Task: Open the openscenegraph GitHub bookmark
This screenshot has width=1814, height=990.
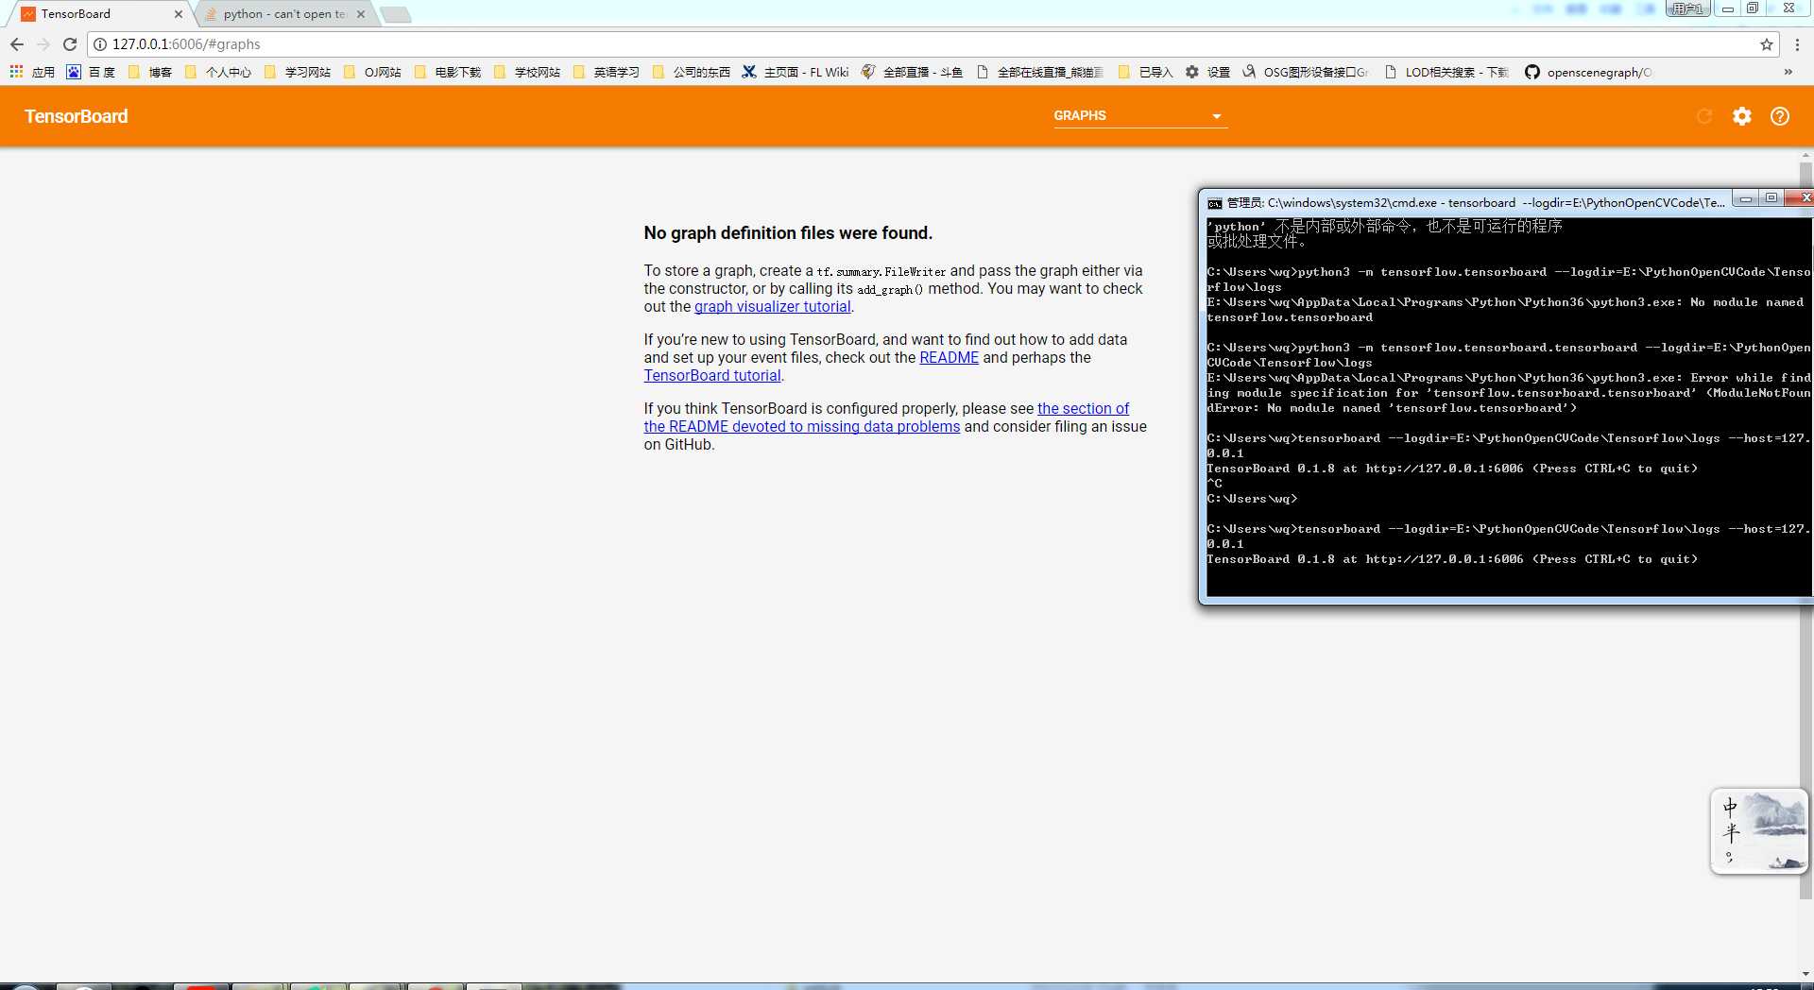Action: pyautogui.click(x=1588, y=72)
